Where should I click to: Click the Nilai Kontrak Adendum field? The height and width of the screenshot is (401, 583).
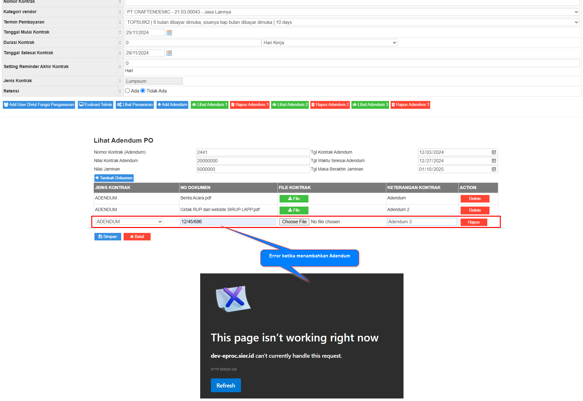pos(253,161)
